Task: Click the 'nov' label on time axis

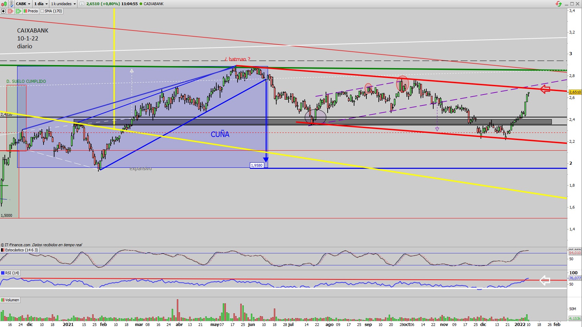Action: pyautogui.click(x=444, y=324)
